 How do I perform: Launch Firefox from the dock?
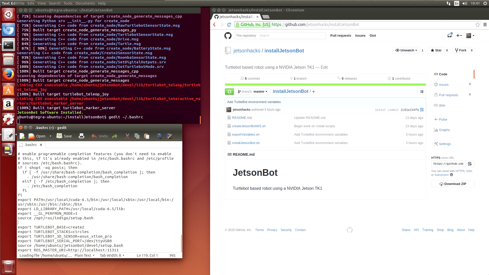point(8,75)
